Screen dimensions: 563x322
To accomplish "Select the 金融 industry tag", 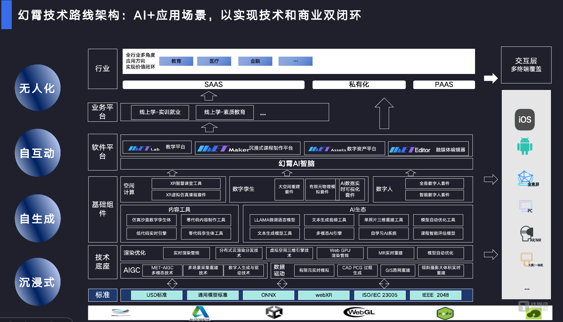I will (x=255, y=61).
